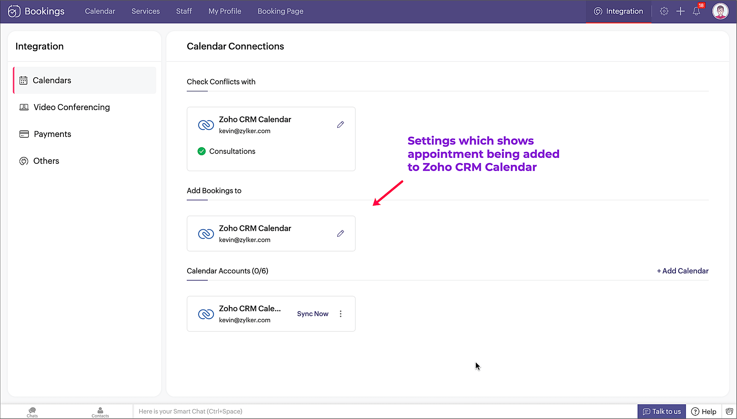
Task: Open the Help button
Action: pyautogui.click(x=703, y=412)
